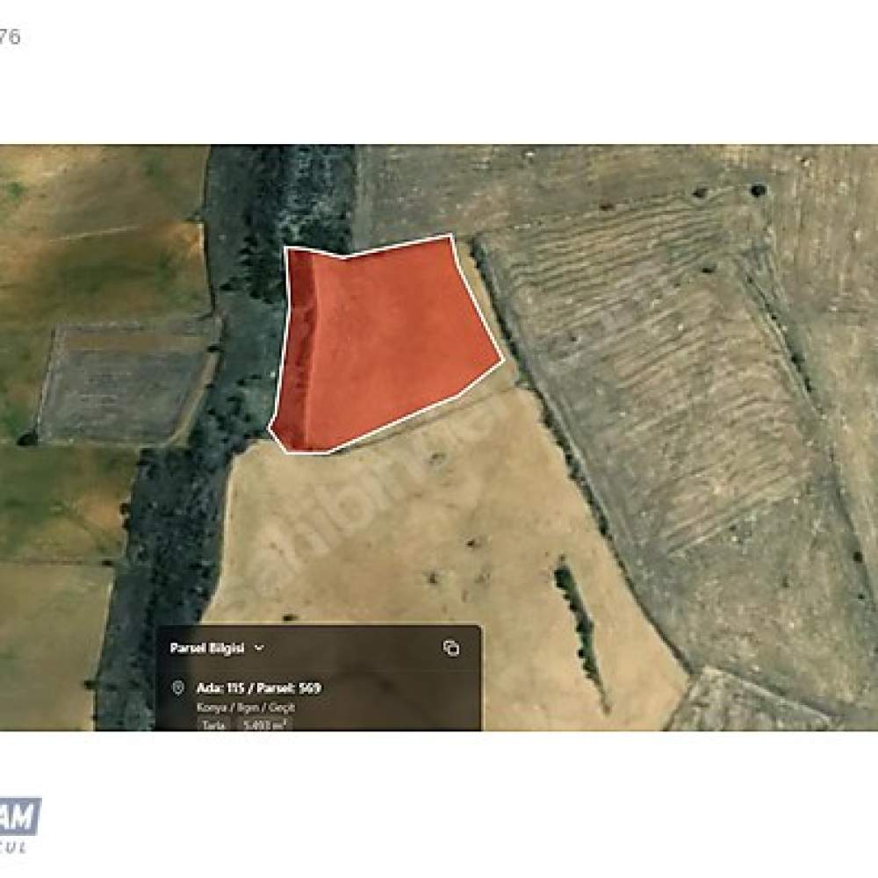Click the number 76 at top-left
The width and height of the screenshot is (878, 878).
point(10,37)
